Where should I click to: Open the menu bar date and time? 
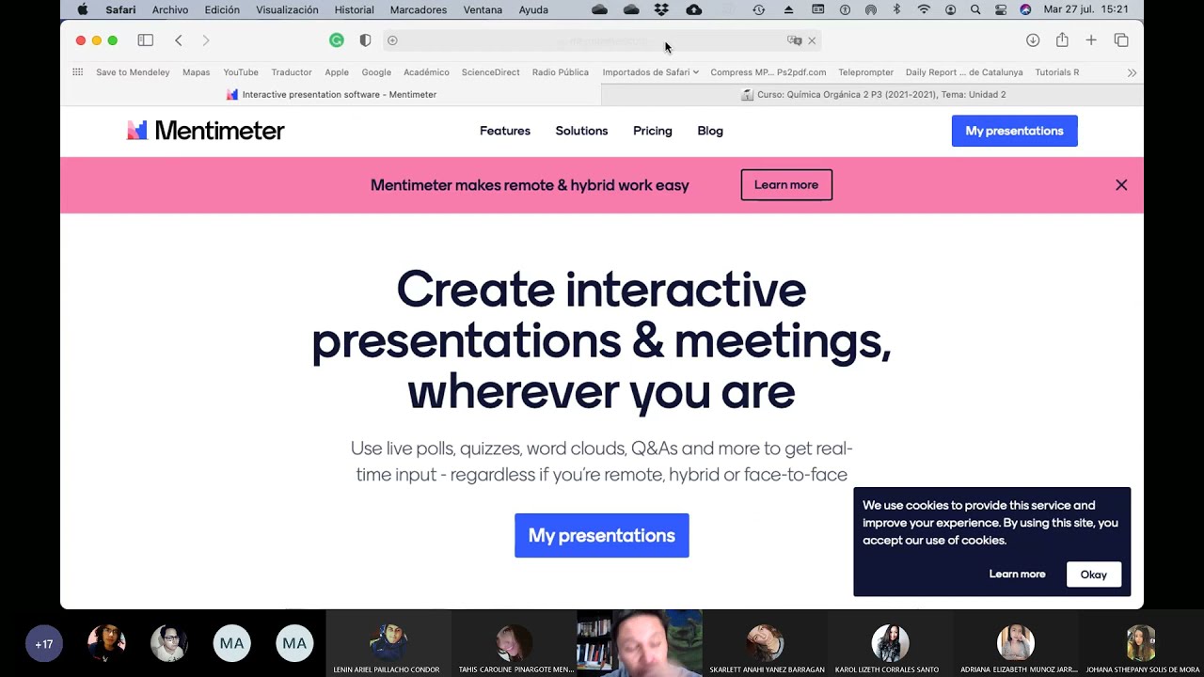click(1085, 9)
